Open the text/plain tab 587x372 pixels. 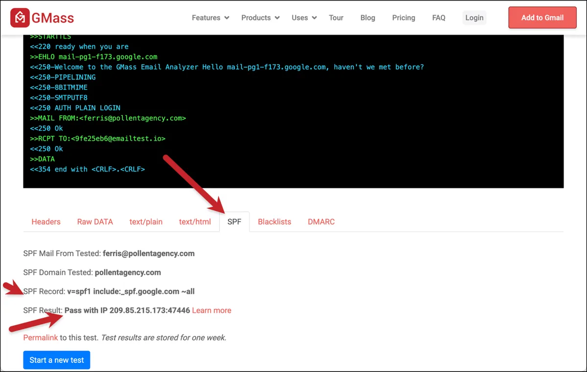[146, 221]
